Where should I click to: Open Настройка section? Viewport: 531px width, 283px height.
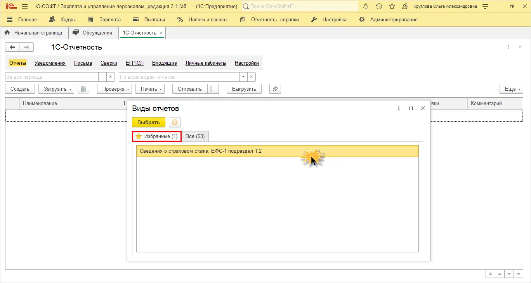329,19
